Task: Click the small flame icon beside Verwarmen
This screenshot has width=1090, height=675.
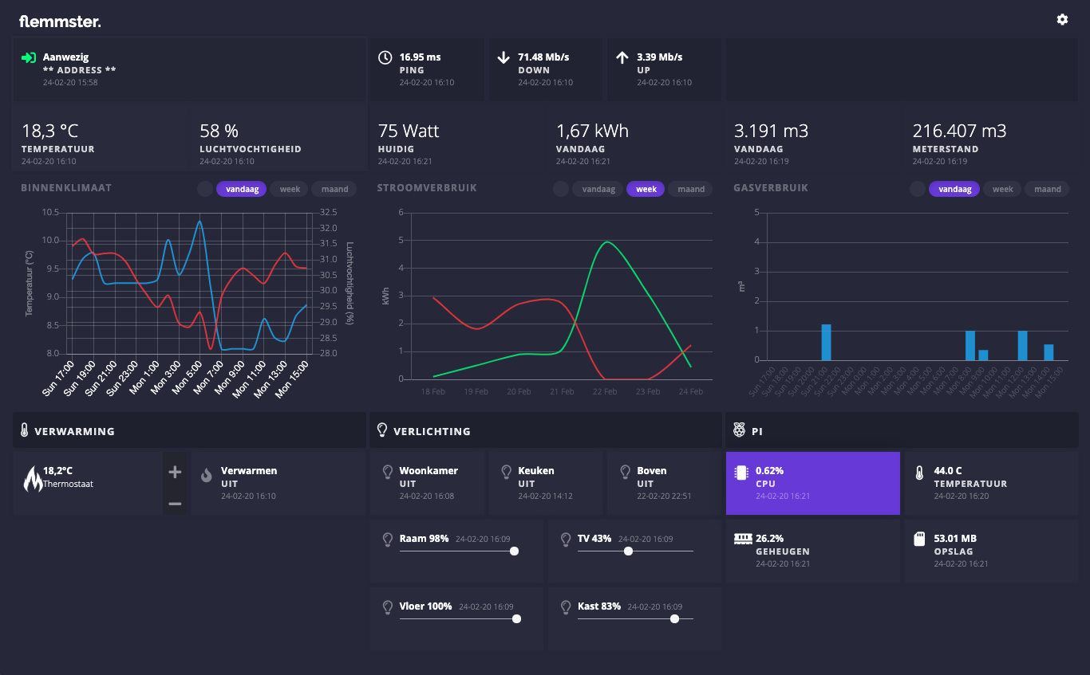Action: pos(207,475)
